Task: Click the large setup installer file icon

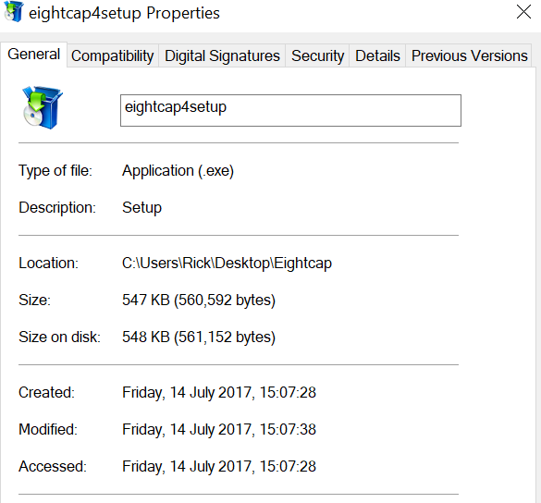Action: [x=43, y=107]
